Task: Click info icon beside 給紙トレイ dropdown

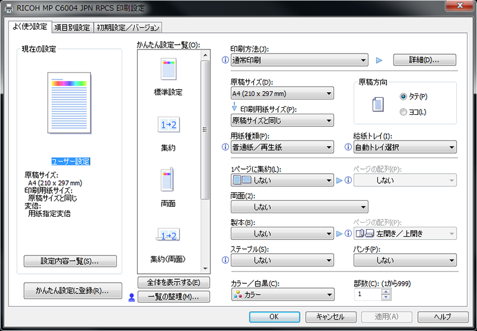Action: point(348,147)
